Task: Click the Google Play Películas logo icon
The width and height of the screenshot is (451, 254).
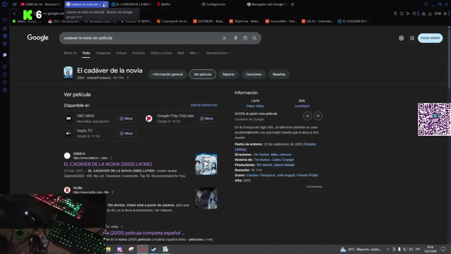Action: (149, 119)
